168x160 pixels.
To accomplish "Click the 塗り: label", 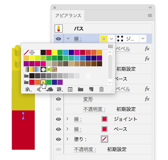I will click(x=80, y=139).
